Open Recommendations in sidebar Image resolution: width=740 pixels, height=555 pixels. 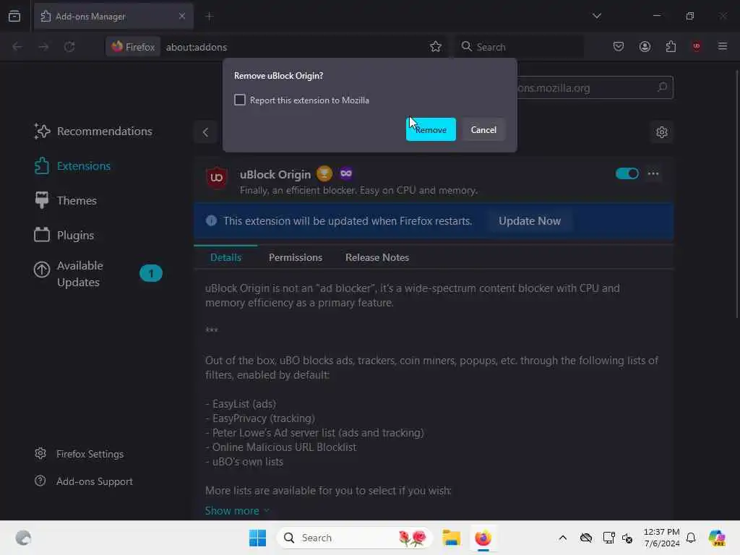click(93, 132)
